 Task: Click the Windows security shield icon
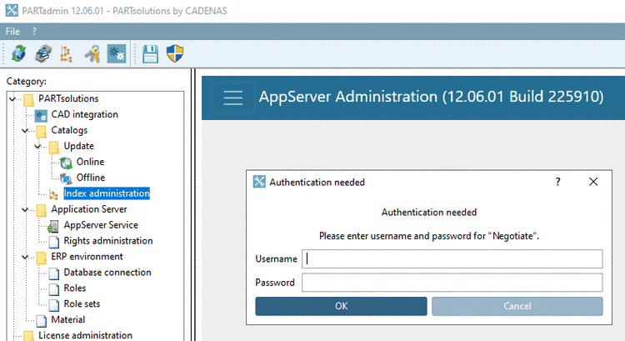pyautogui.click(x=175, y=53)
